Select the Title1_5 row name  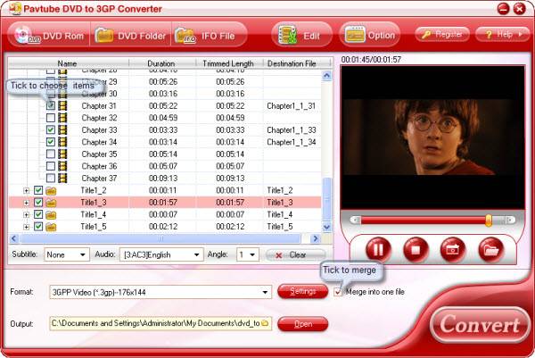click(94, 227)
